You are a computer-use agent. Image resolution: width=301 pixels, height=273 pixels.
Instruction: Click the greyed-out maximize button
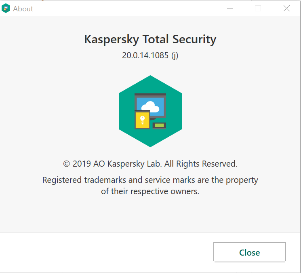coord(258,8)
